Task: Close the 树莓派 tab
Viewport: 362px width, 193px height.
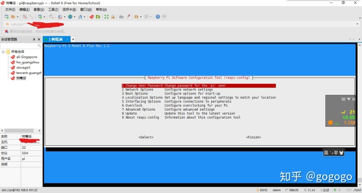Action: coord(67,39)
